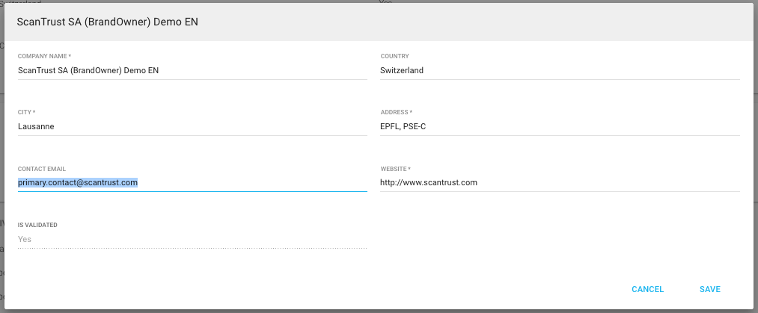Click blank header area right of the title
The image size is (758, 313).
[x=486, y=22]
